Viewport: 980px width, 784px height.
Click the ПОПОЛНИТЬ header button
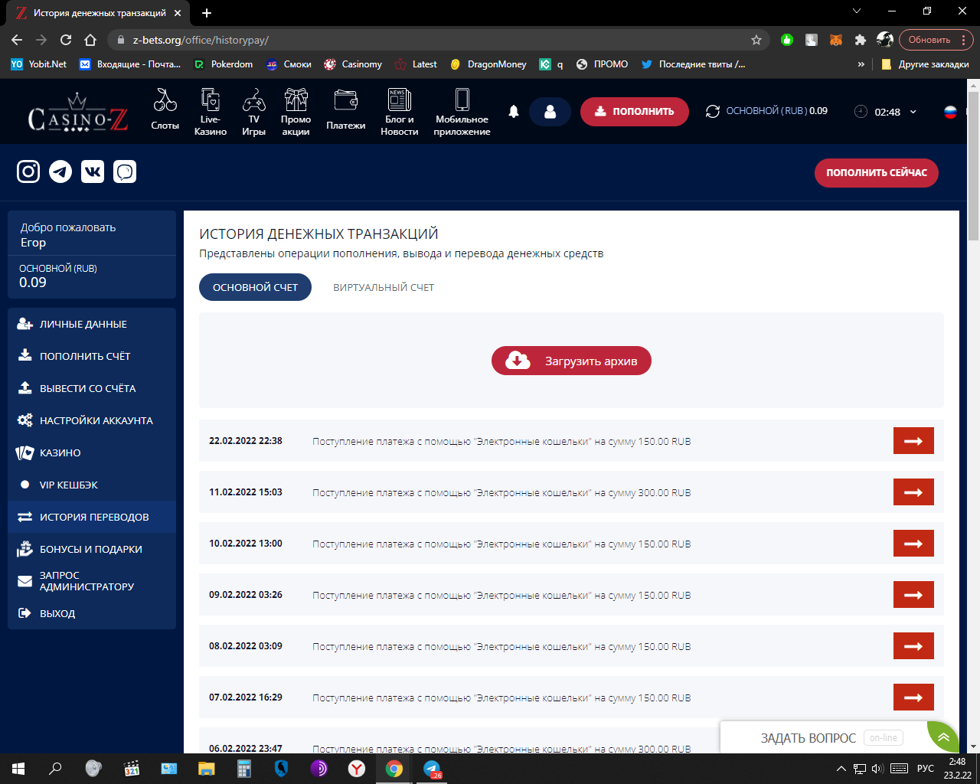click(634, 112)
